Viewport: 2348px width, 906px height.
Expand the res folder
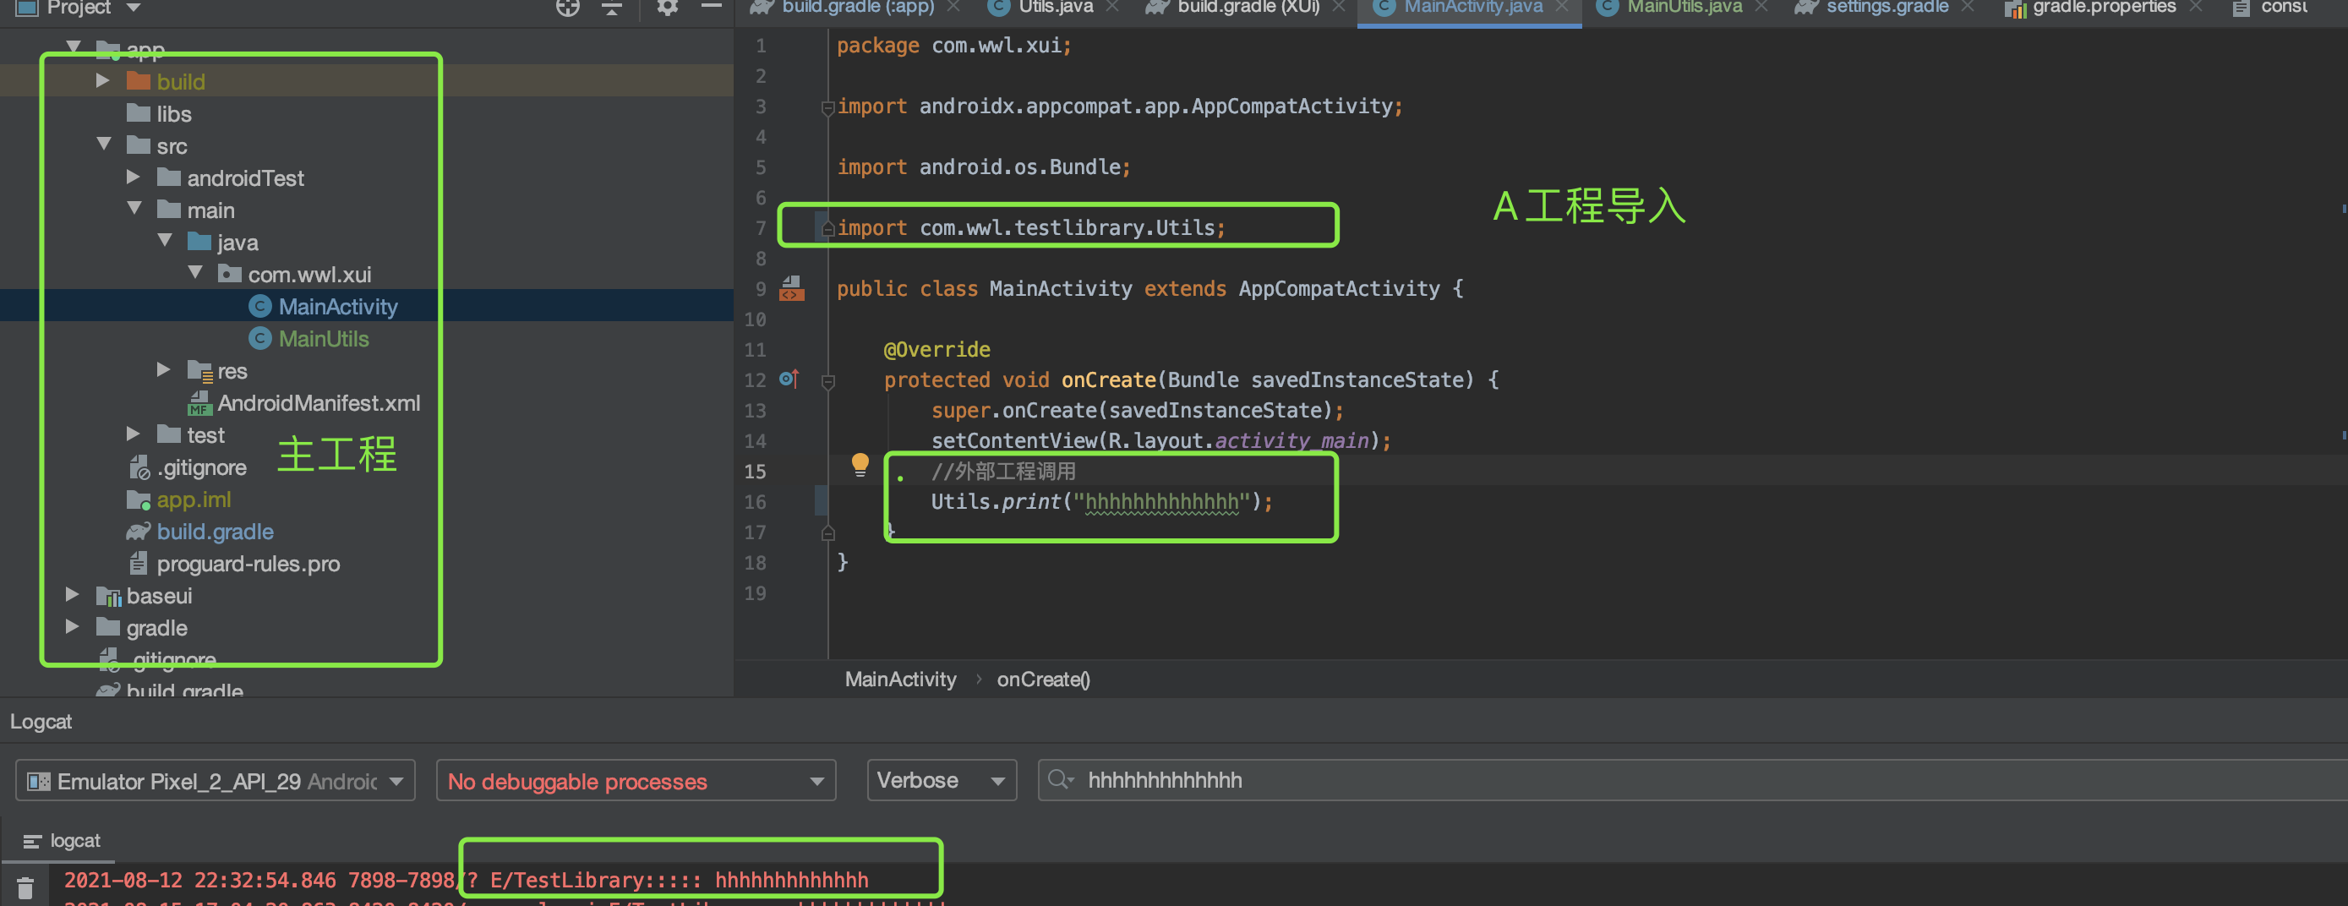pos(164,370)
